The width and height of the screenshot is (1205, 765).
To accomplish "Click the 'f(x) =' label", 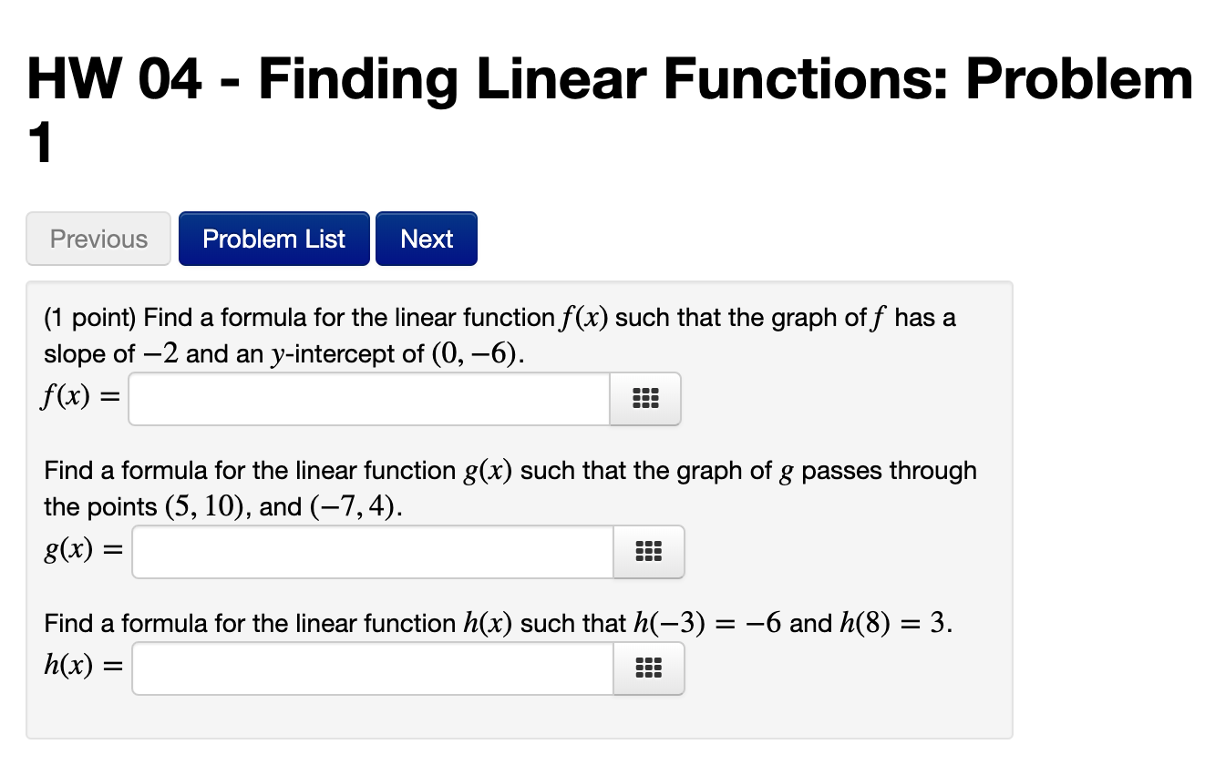I will point(81,399).
